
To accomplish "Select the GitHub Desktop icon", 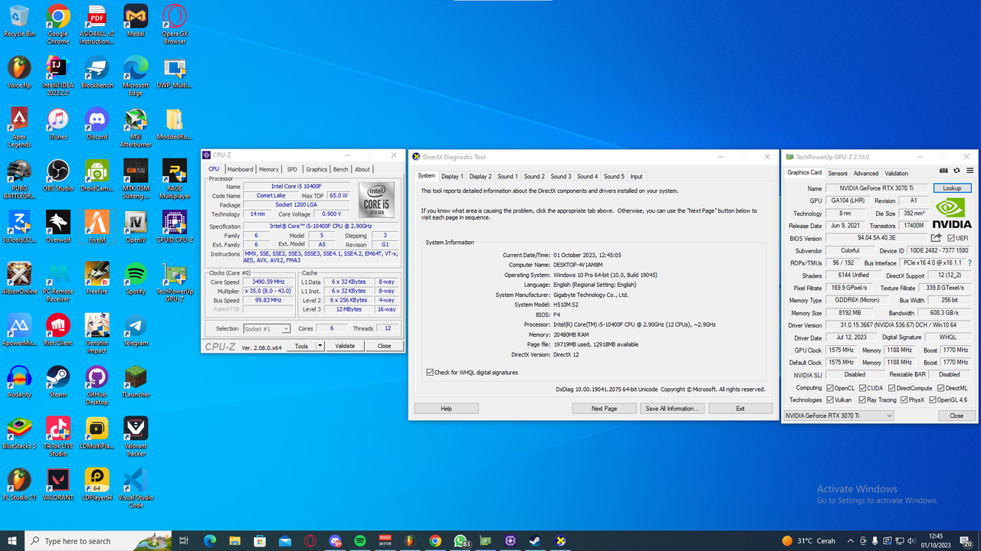I will 97,386.
